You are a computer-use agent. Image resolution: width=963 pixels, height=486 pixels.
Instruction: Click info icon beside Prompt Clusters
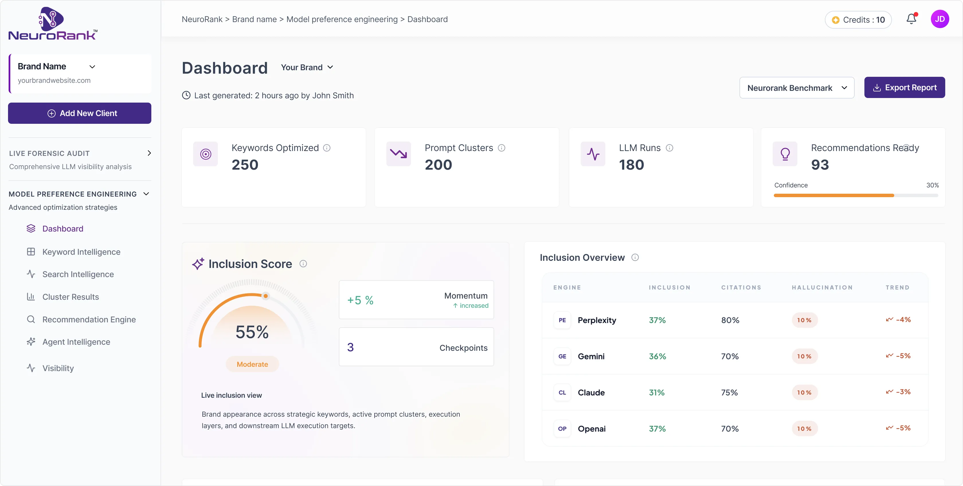click(x=502, y=148)
